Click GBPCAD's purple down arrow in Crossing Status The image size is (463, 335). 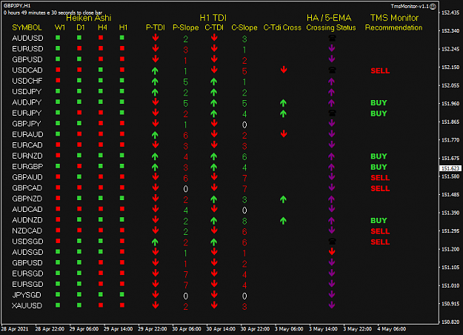pyautogui.click(x=332, y=188)
